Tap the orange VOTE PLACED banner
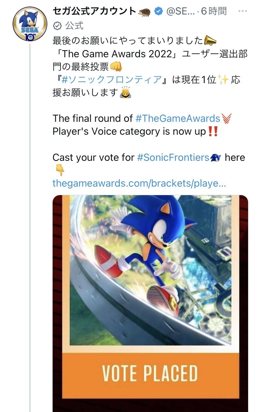This screenshot has height=412, width=261. tap(150, 374)
